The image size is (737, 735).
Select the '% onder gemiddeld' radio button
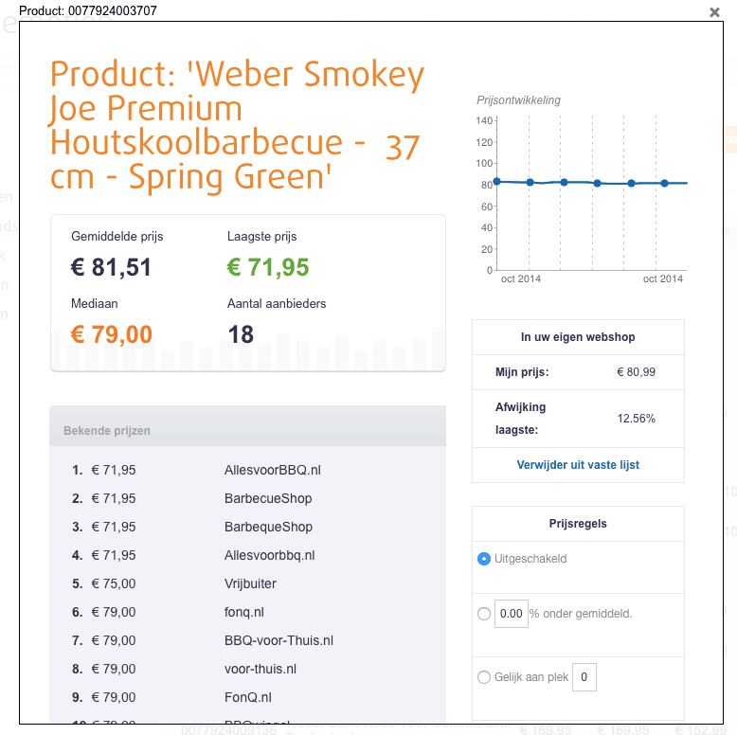[484, 614]
